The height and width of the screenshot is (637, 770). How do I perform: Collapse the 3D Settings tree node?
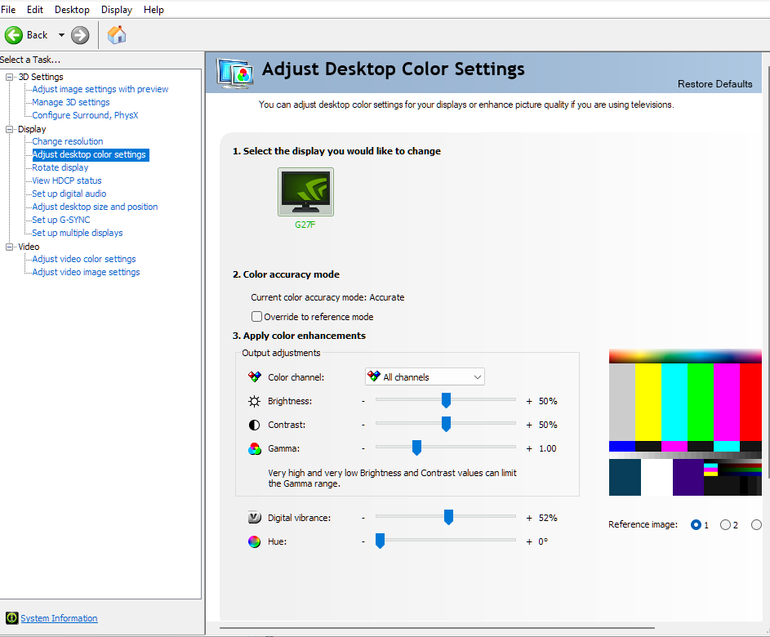click(x=9, y=77)
